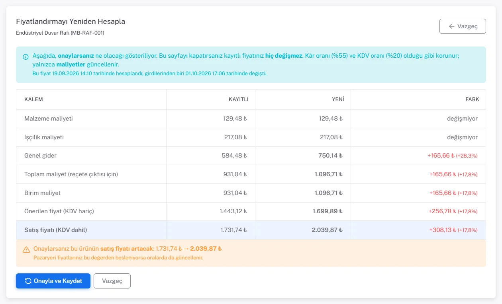
Task: Click the new sale price 2.039,87 ₺ cell
Action: tap(303, 230)
